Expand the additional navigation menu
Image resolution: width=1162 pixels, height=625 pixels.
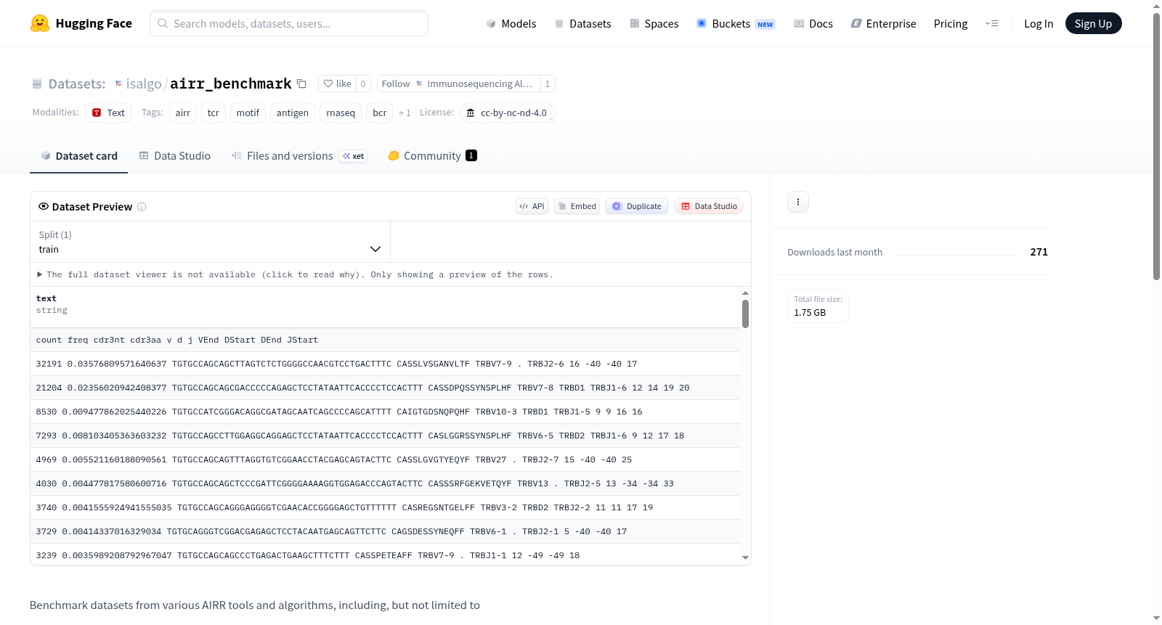click(991, 23)
